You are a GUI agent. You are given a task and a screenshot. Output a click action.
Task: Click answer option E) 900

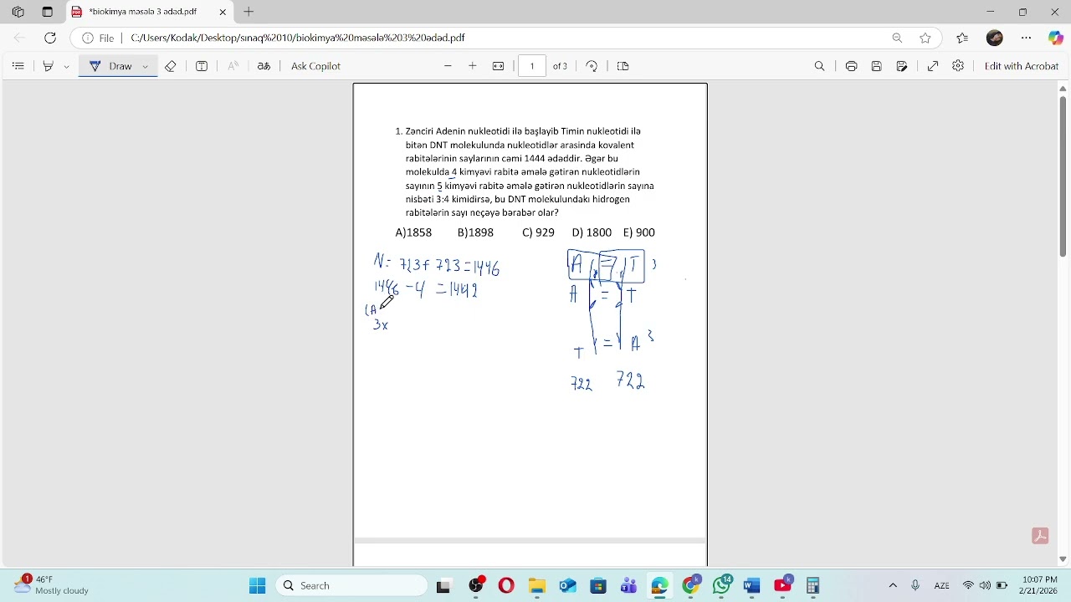pyautogui.click(x=639, y=232)
